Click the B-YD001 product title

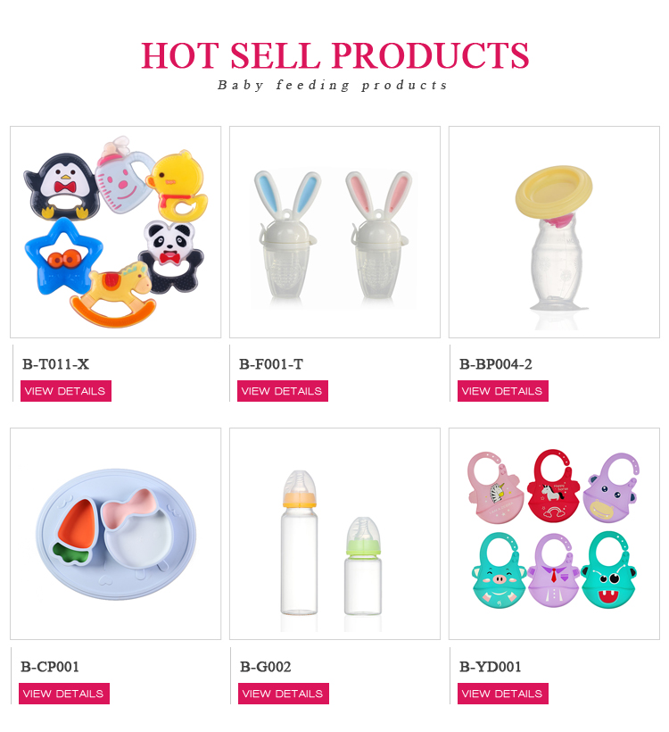tap(491, 667)
